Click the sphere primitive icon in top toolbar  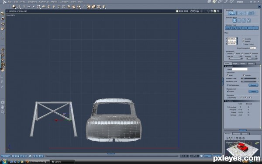(x=14, y=7)
